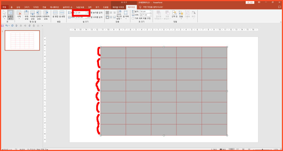Click the zoom slider in status bar
This screenshot has width=283, height=151.
262,150
